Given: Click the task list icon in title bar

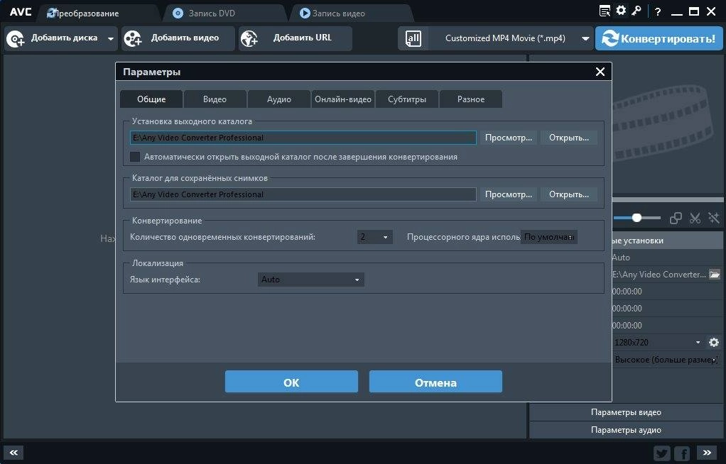Looking at the screenshot, I should [x=605, y=11].
